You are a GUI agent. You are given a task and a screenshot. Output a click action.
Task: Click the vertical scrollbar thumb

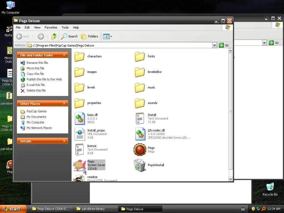[x=230, y=111]
